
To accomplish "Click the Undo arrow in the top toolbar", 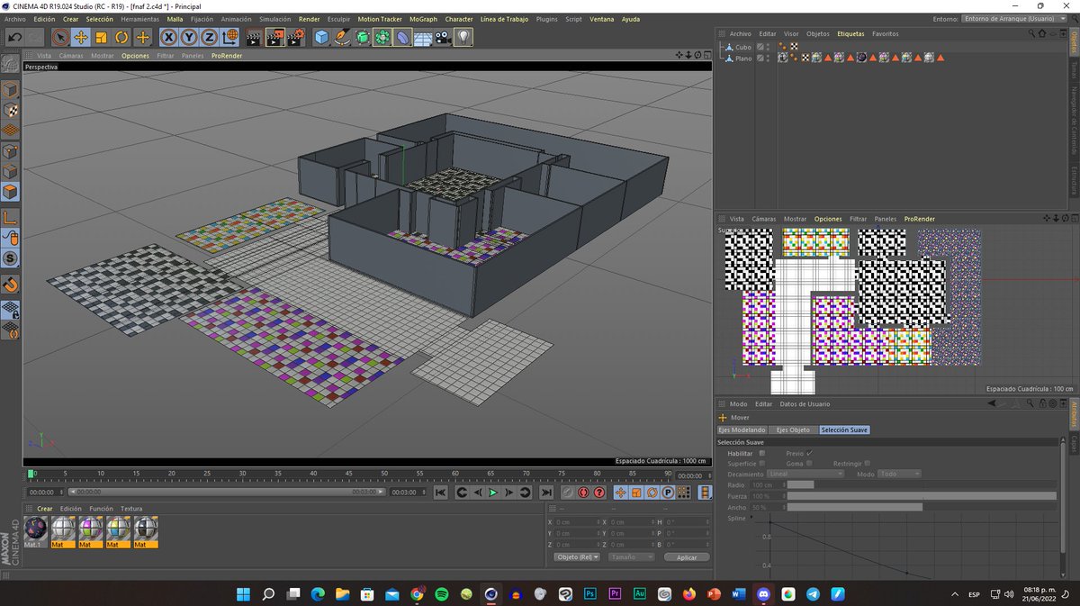I will 14,37.
